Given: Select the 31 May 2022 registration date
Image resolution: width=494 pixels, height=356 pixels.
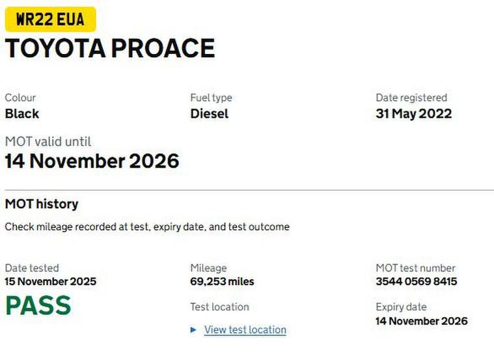Looking at the screenshot, I should (413, 113).
